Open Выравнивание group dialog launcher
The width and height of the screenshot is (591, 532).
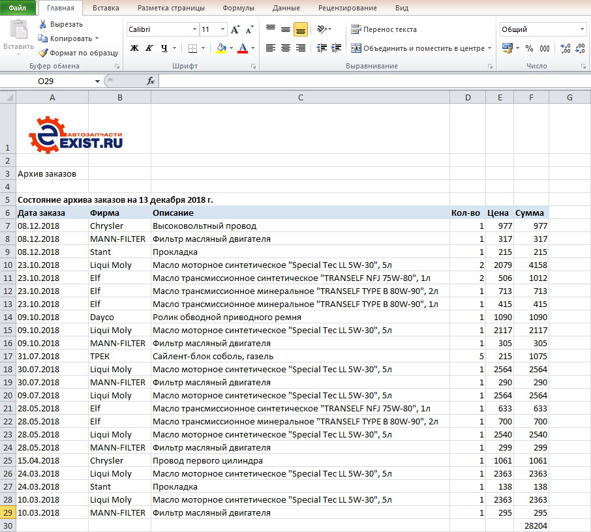coord(490,66)
